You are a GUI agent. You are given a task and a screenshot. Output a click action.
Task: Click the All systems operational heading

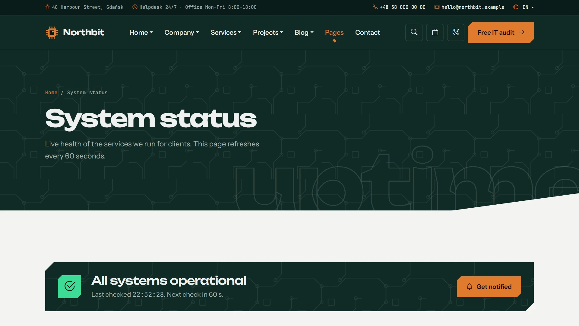(x=169, y=281)
